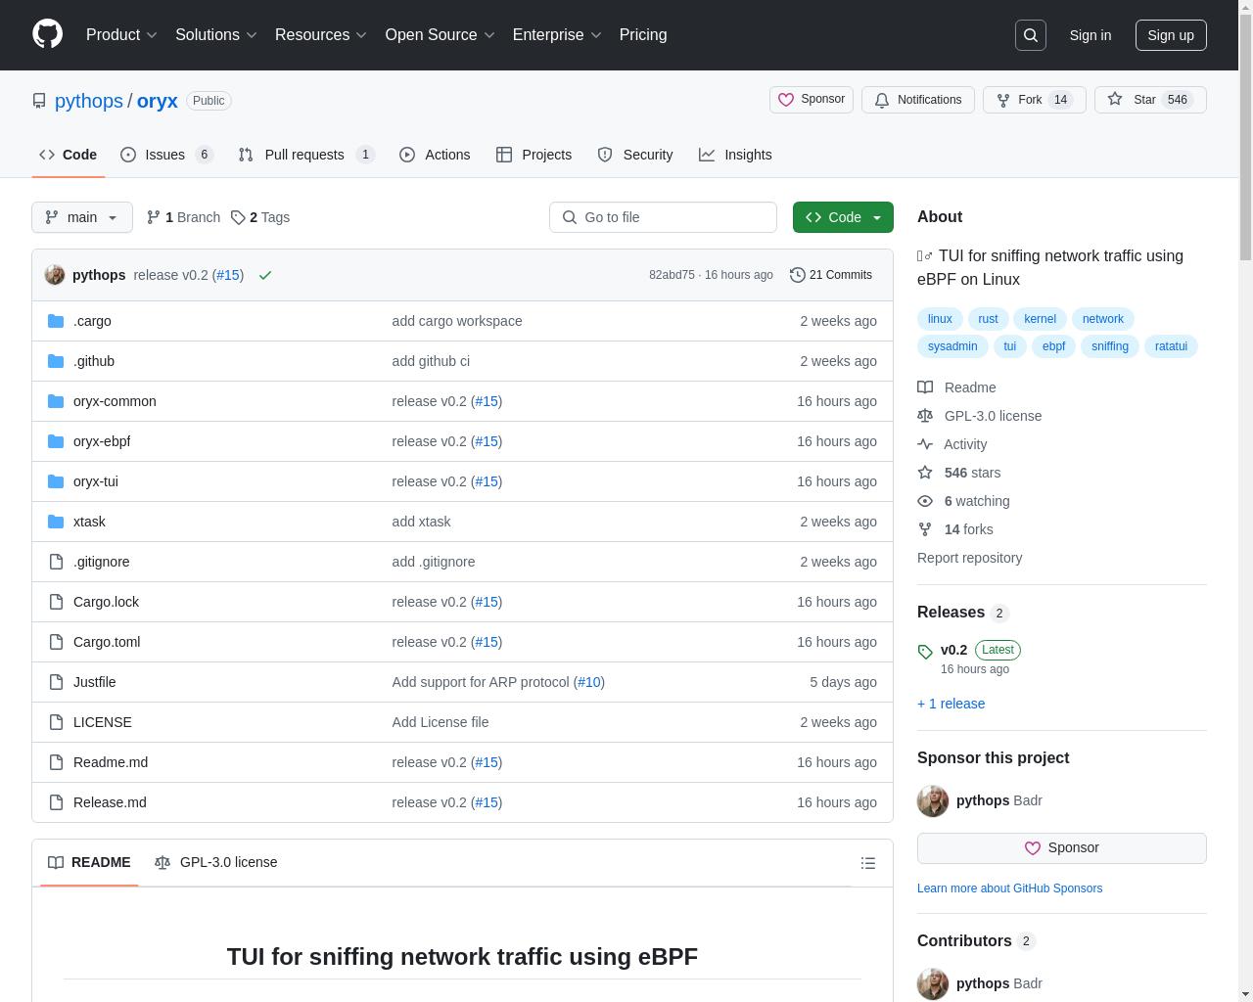Click the LICENSE file icon

(x=56, y=722)
